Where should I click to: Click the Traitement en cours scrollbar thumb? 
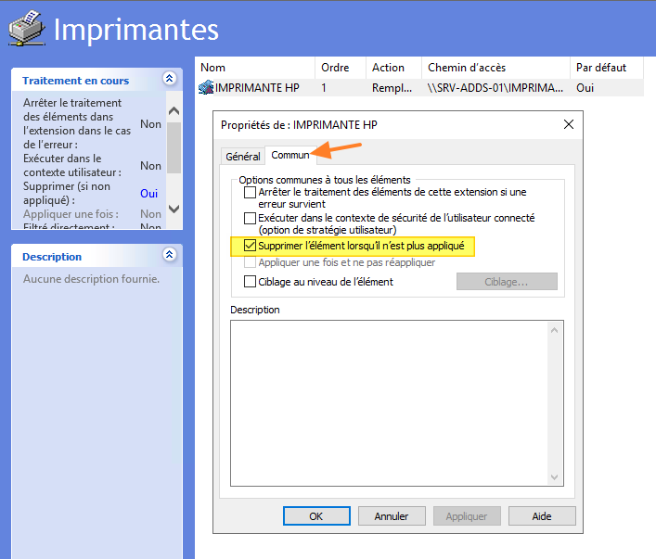pyautogui.click(x=174, y=147)
